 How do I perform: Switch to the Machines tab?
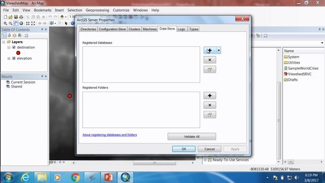click(150, 29)
